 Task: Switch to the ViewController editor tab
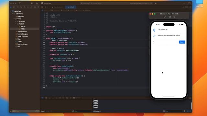tap(58, 7)
